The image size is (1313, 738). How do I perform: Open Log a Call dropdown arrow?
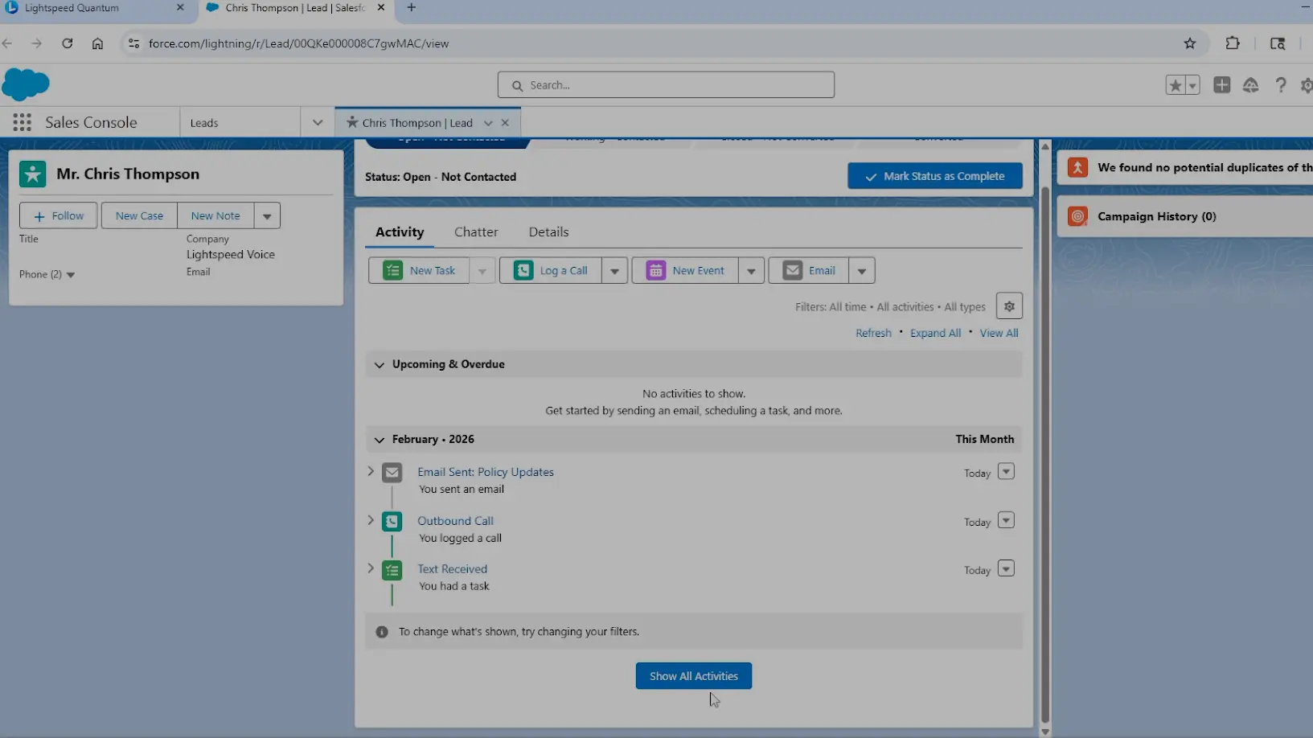[614, 271]
